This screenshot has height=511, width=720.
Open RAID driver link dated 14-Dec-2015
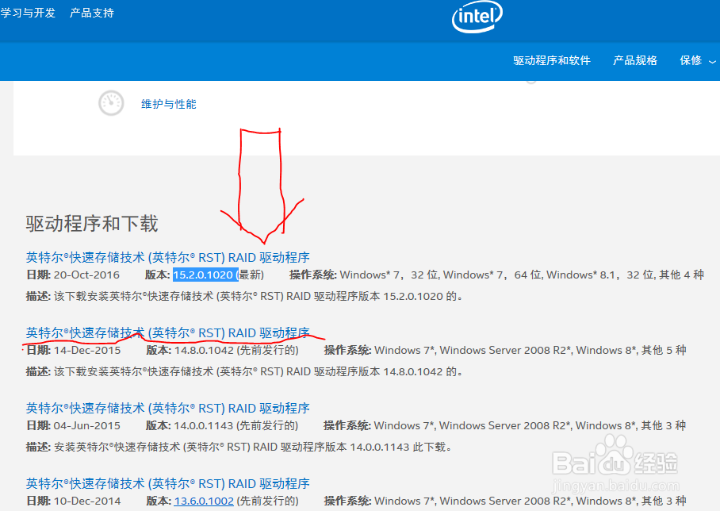167,332
